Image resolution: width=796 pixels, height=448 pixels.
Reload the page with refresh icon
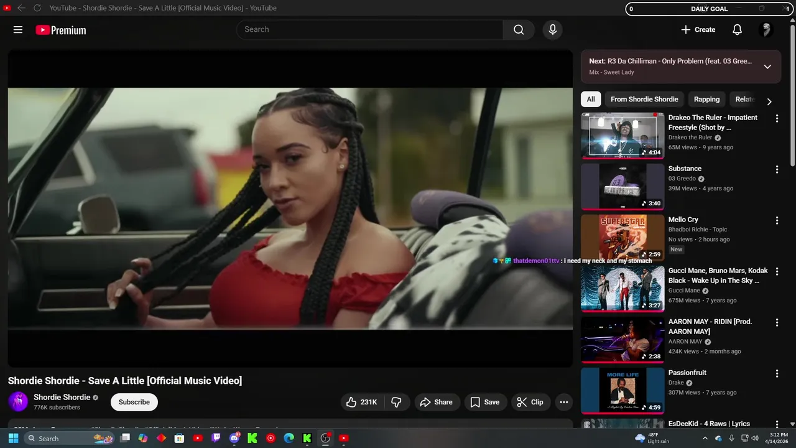click(x=37, y=8)
